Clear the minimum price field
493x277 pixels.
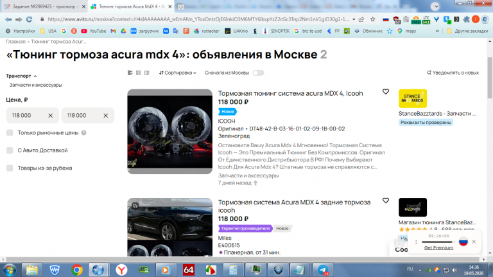coord(50,116)
